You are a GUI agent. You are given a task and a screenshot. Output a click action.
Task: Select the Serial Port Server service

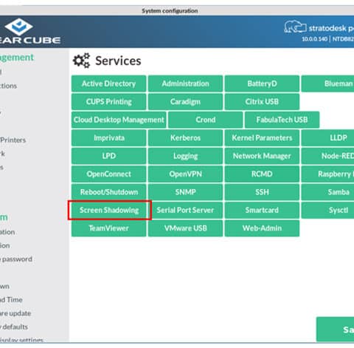point(185,210)
